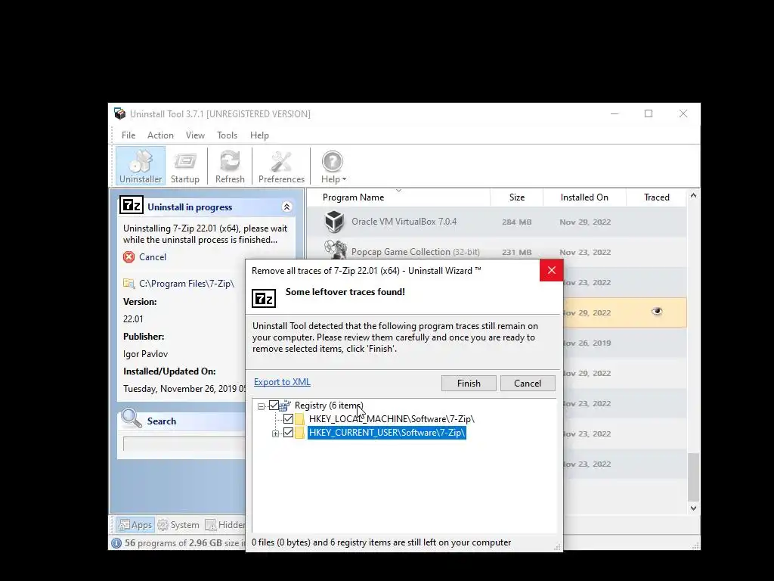Uncheck the Registry (6 items) checkbox
The image size is (774, 581).
click(x=274, y=405)
